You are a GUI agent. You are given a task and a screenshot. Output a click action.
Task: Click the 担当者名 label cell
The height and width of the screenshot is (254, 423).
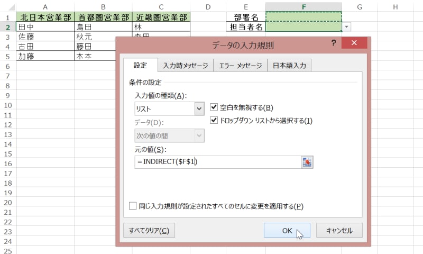246,26
